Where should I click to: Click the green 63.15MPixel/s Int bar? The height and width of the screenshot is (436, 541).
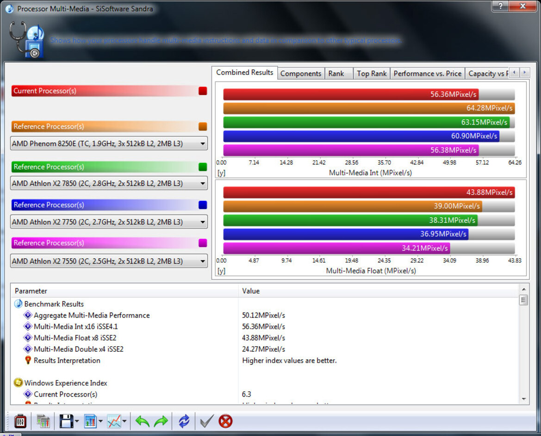(367, 122)
